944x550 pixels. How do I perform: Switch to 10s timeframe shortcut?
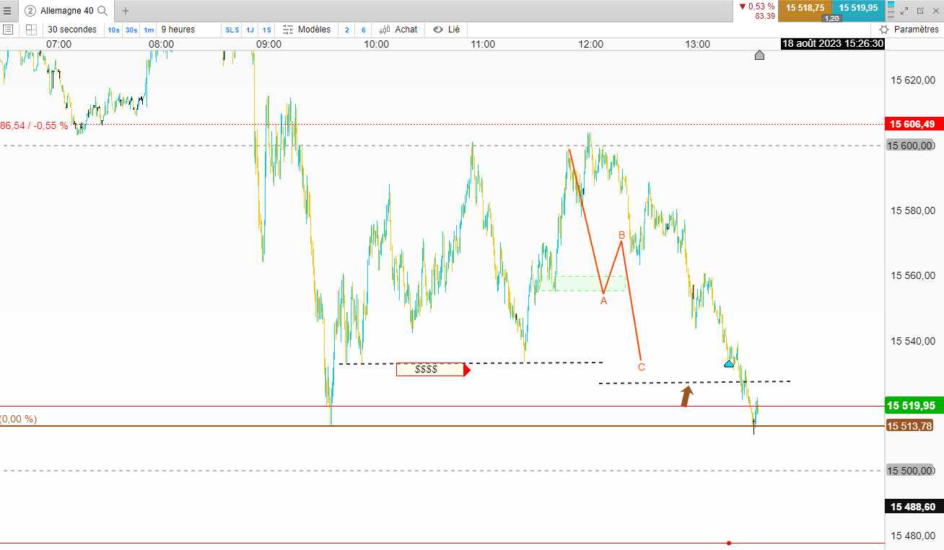click(114, 30)
